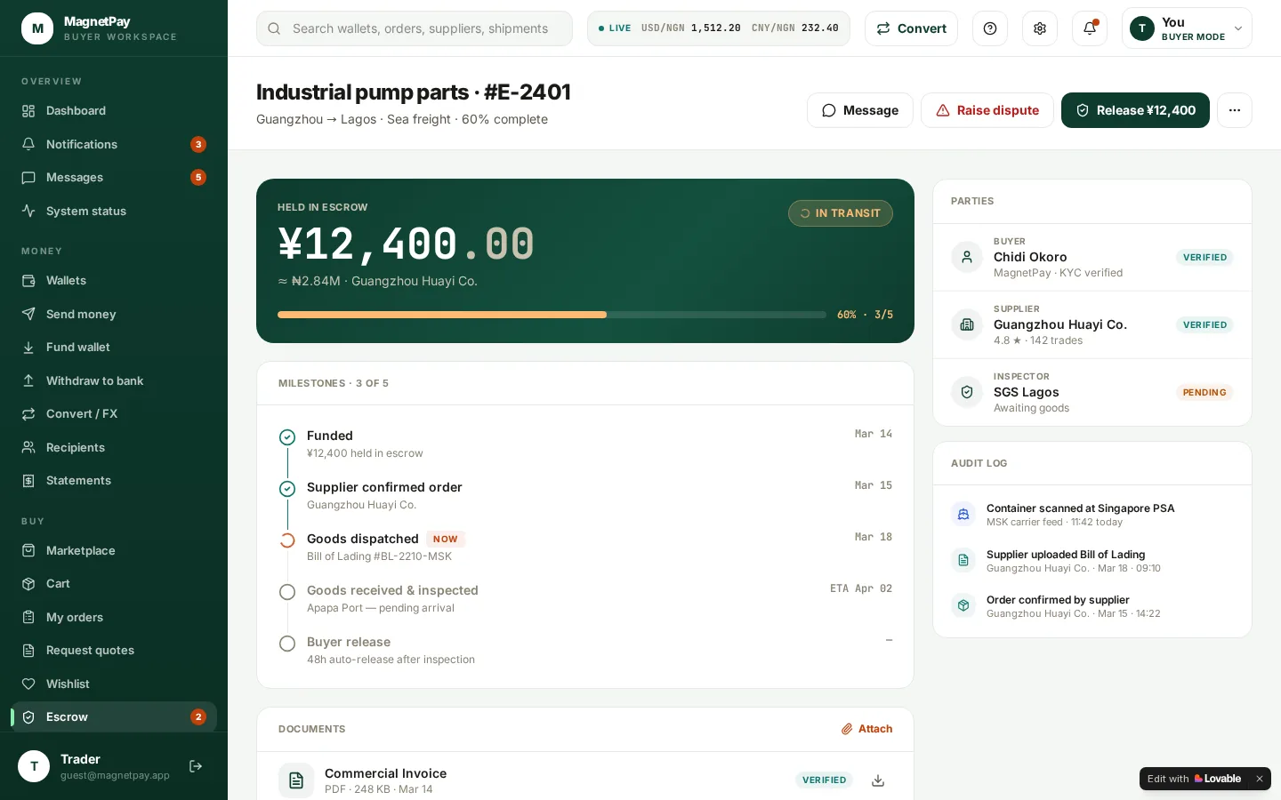Open the more options ellipsis button
The width and height of the screenshot is (1281, 800).
(x=1235, y=110)
